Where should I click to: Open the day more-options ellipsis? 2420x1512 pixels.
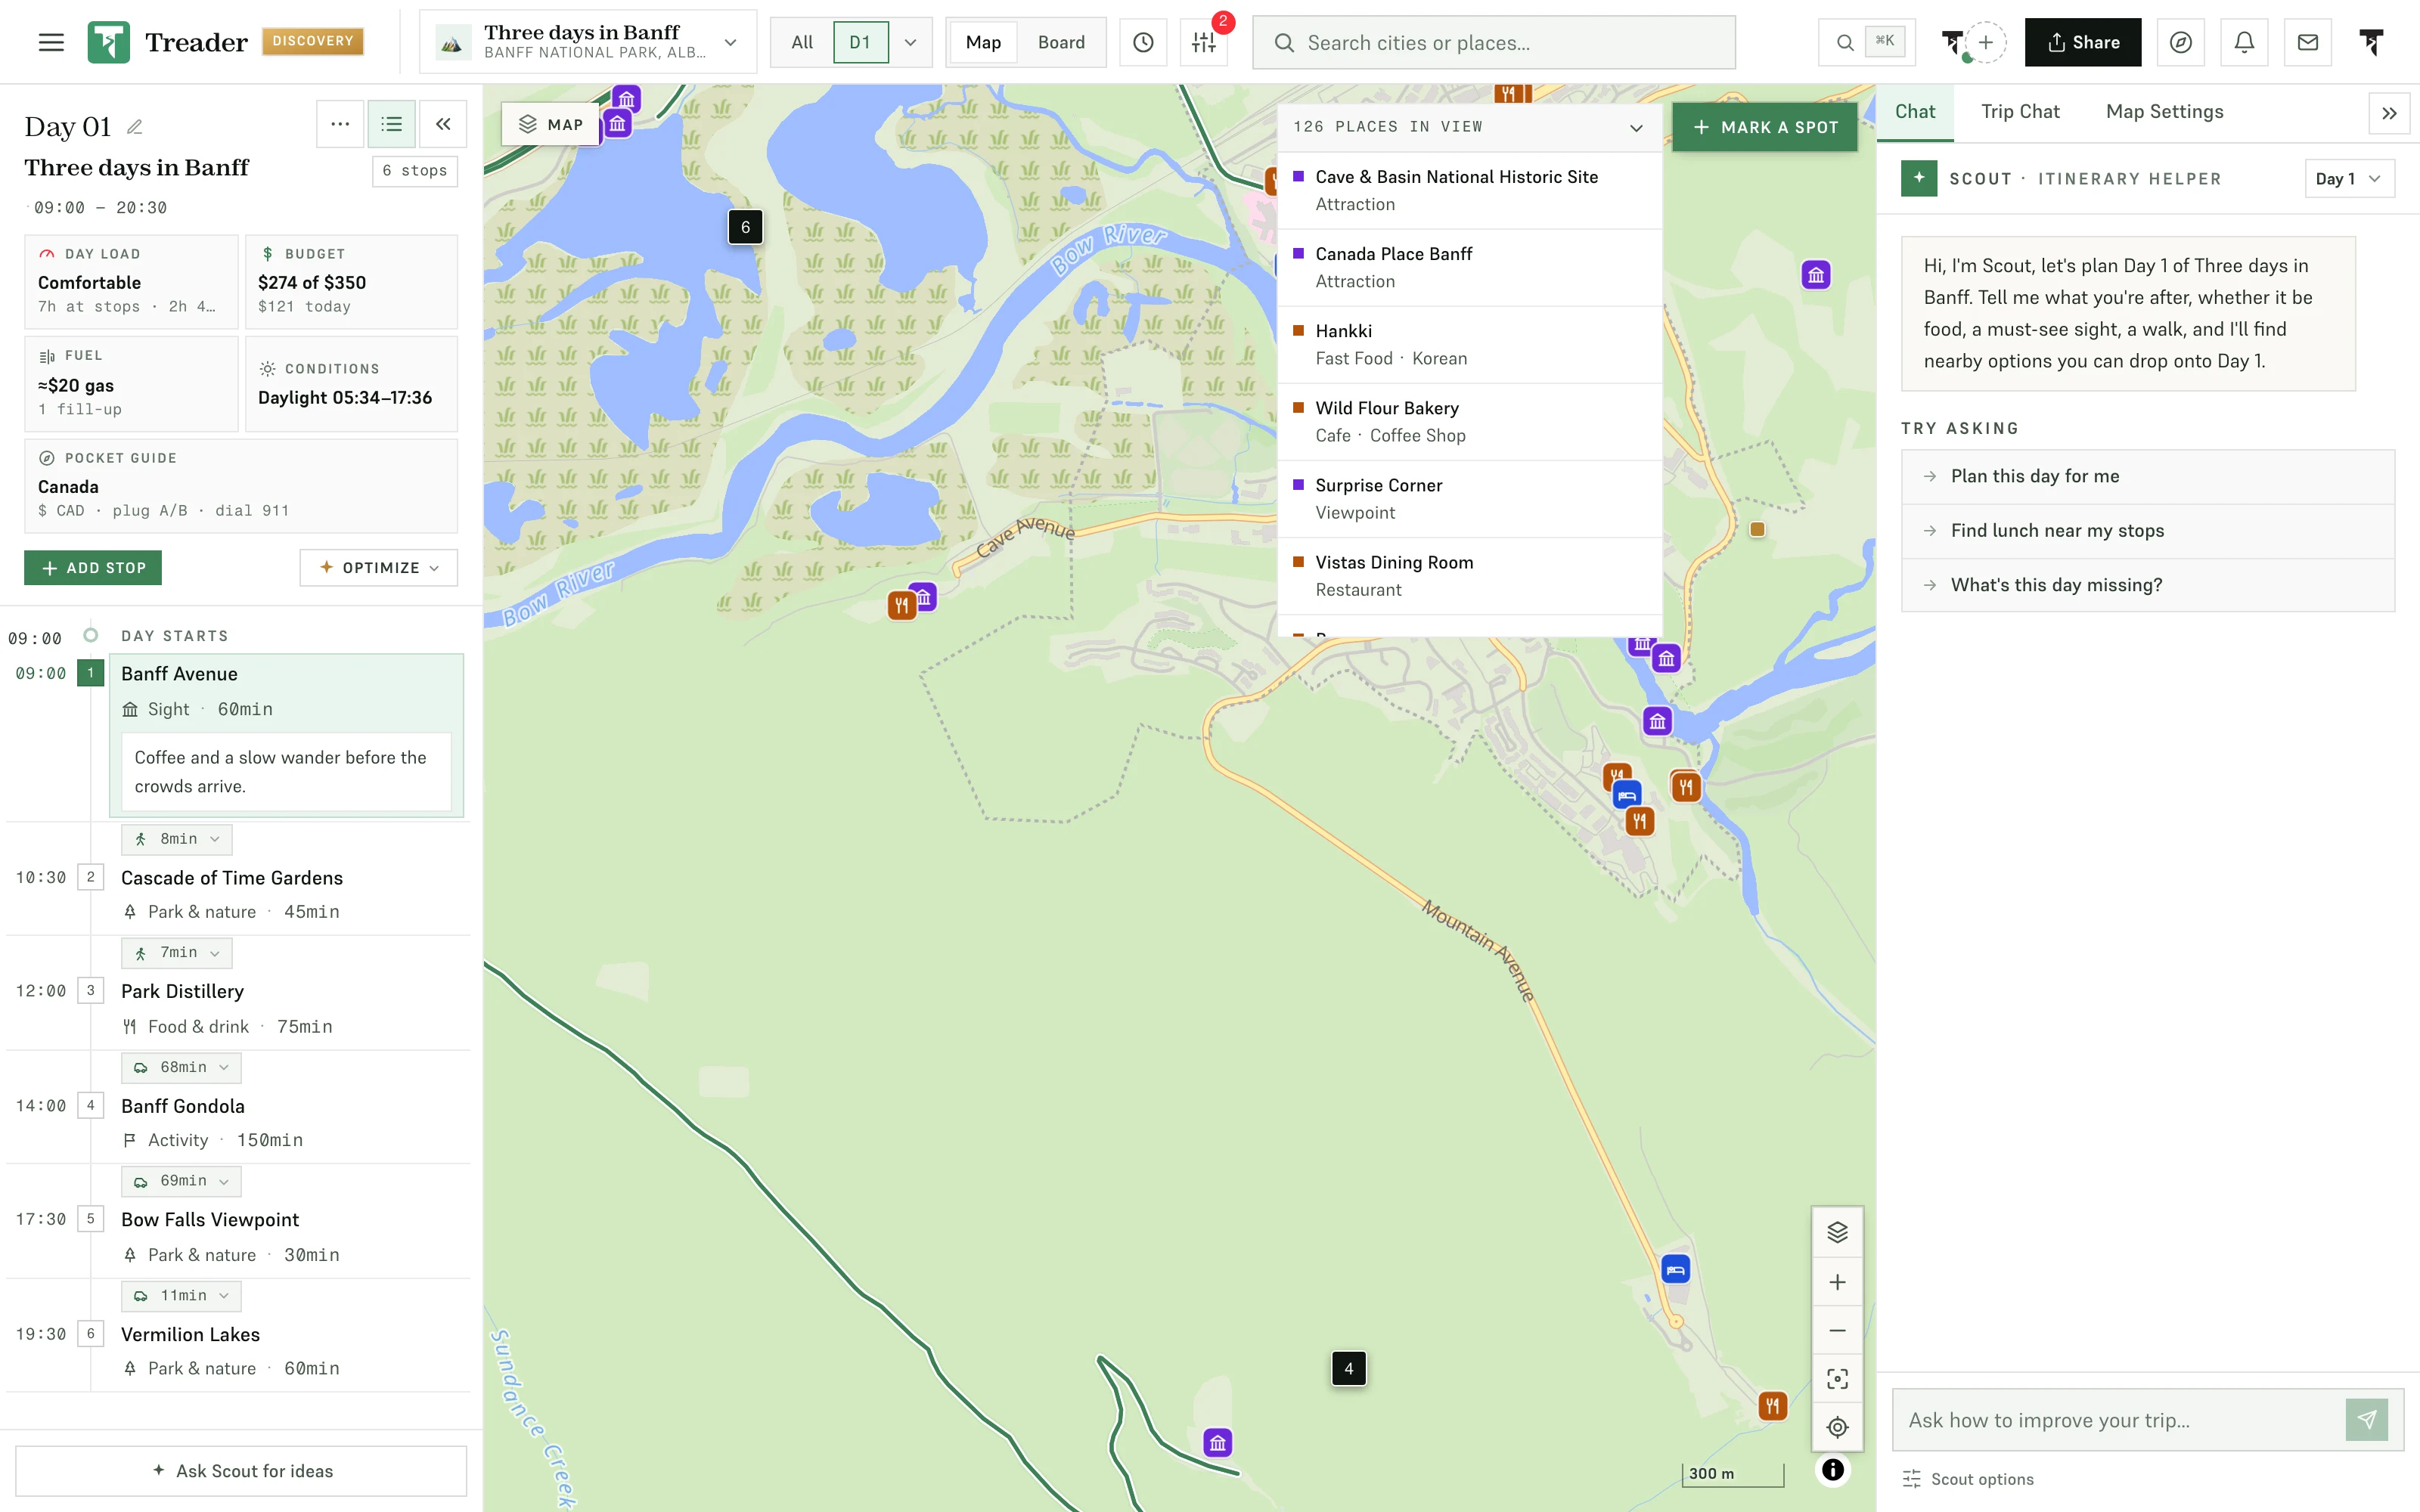(340, 124)
